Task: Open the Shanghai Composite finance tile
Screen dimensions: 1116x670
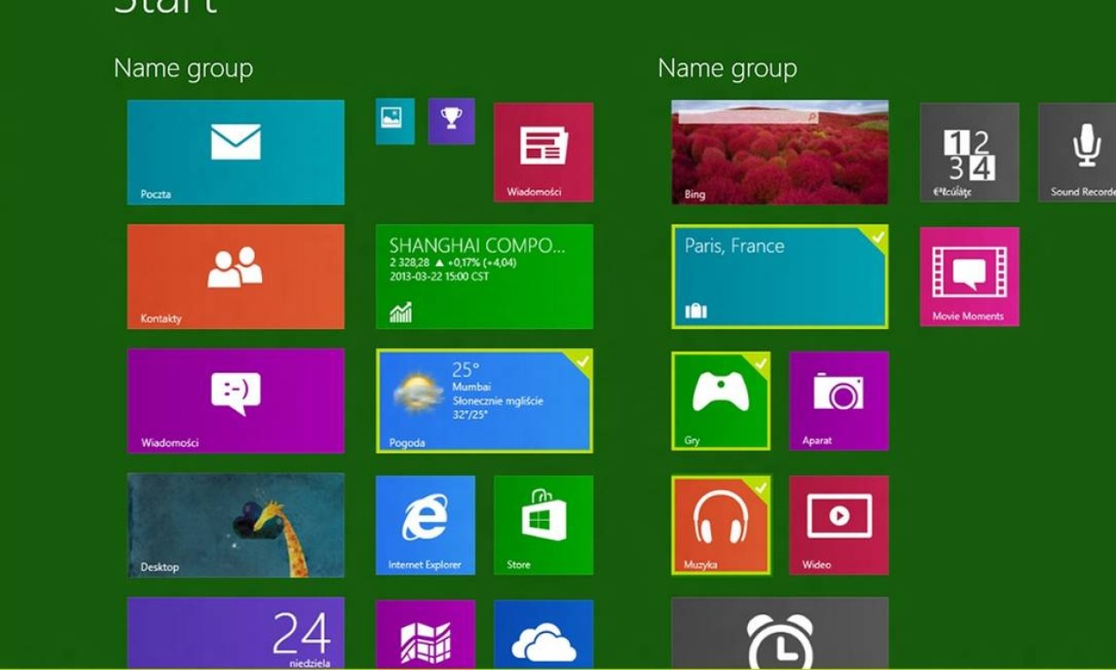Action: (484, 276)
